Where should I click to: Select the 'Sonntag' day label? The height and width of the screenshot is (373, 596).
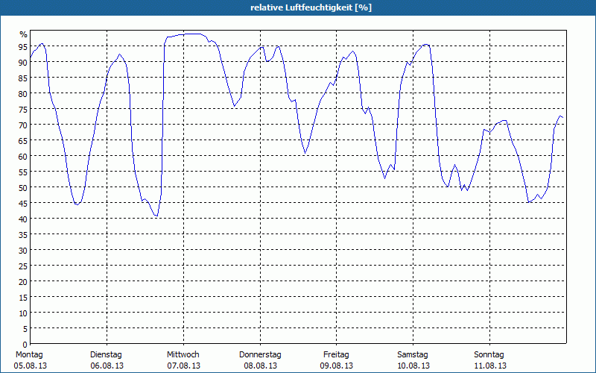(489, 355)
